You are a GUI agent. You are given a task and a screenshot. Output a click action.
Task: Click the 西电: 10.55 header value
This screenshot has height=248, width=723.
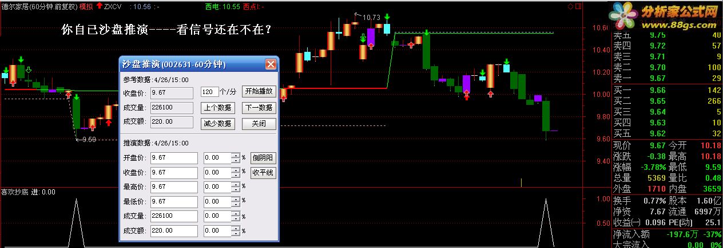click(x=223, y=6)
